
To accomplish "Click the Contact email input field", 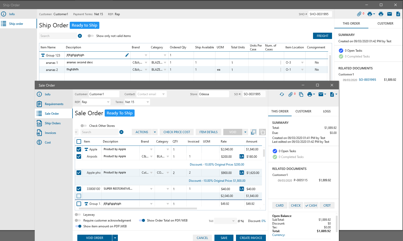I will click(x=149, y=94).
